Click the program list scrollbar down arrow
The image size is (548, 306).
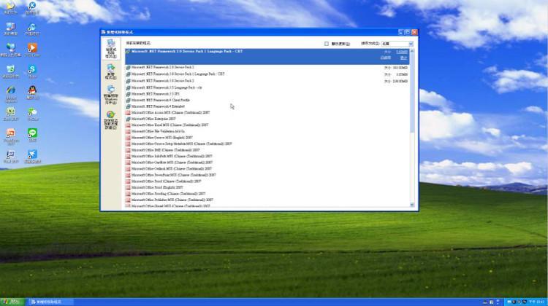click(412, 205)
